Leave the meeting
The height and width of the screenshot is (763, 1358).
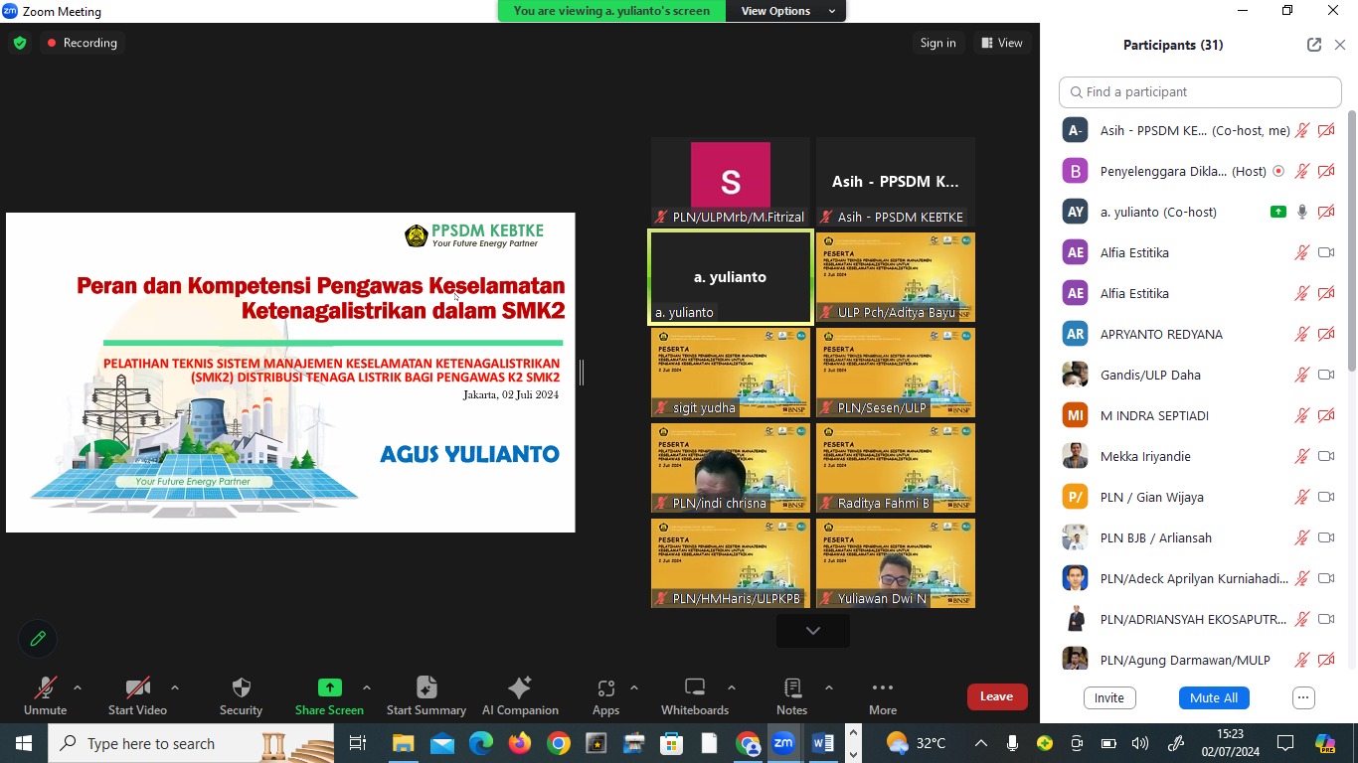(996, 696)
